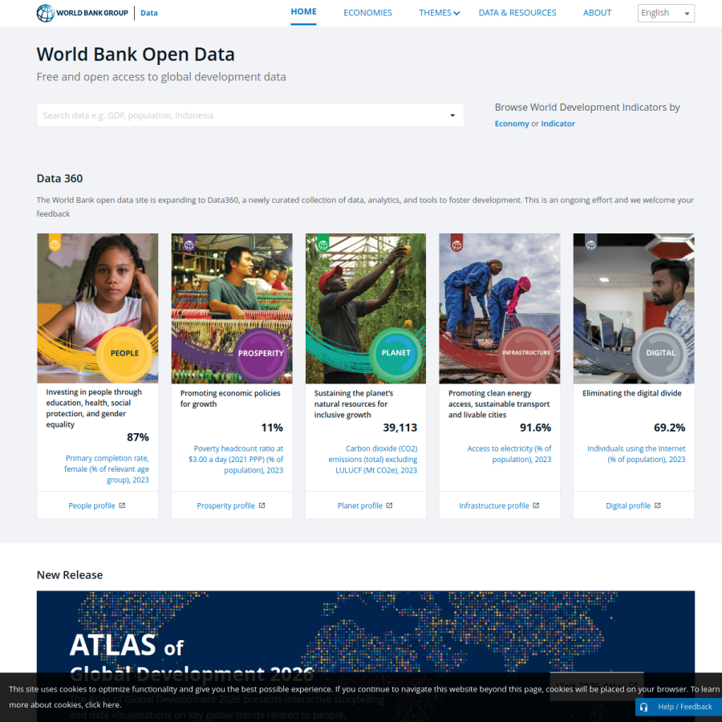Open Carbon dioxide emissions indicator link

(x=372, y=460)
